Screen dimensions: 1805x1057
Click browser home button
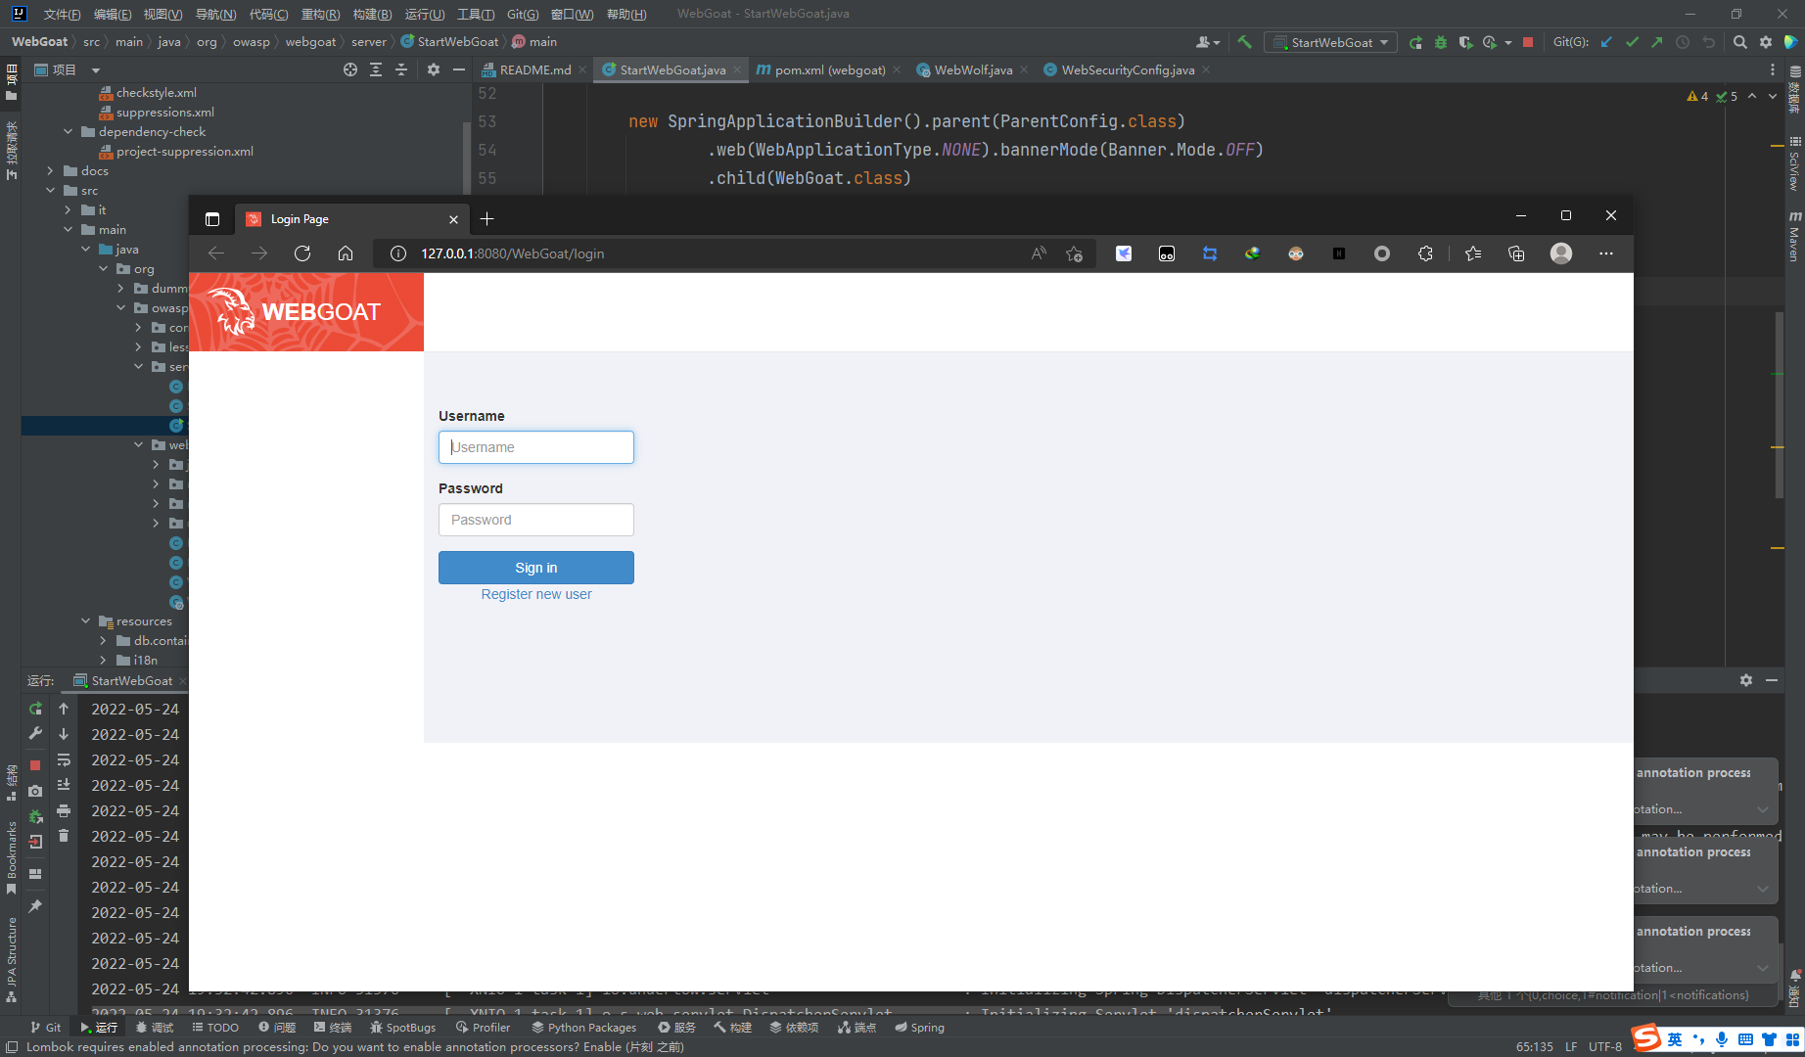click(x=346, y=253)
